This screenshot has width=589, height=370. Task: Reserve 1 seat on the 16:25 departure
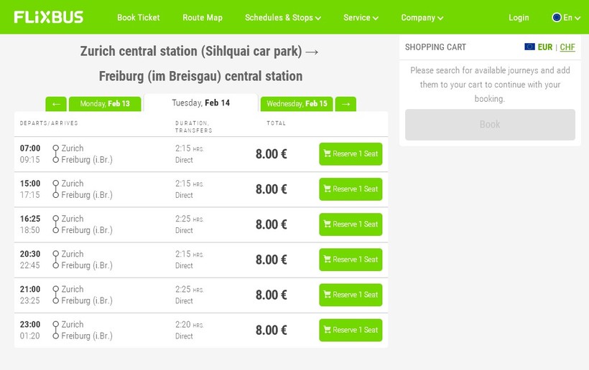pos(351,224)
